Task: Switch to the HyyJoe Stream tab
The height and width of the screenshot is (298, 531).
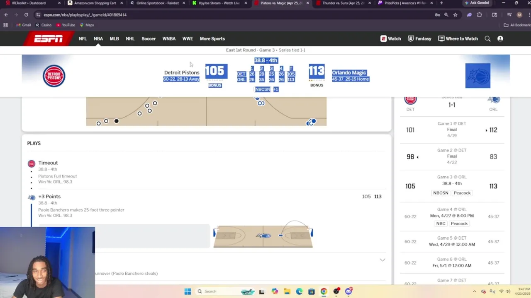Action: tap(220, 3)
